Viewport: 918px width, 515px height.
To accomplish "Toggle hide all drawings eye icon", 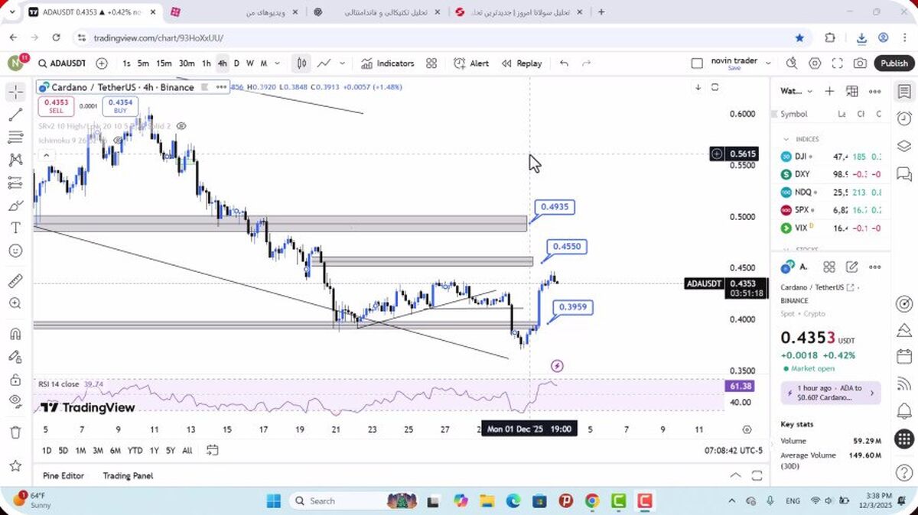I will click(15, 401).
